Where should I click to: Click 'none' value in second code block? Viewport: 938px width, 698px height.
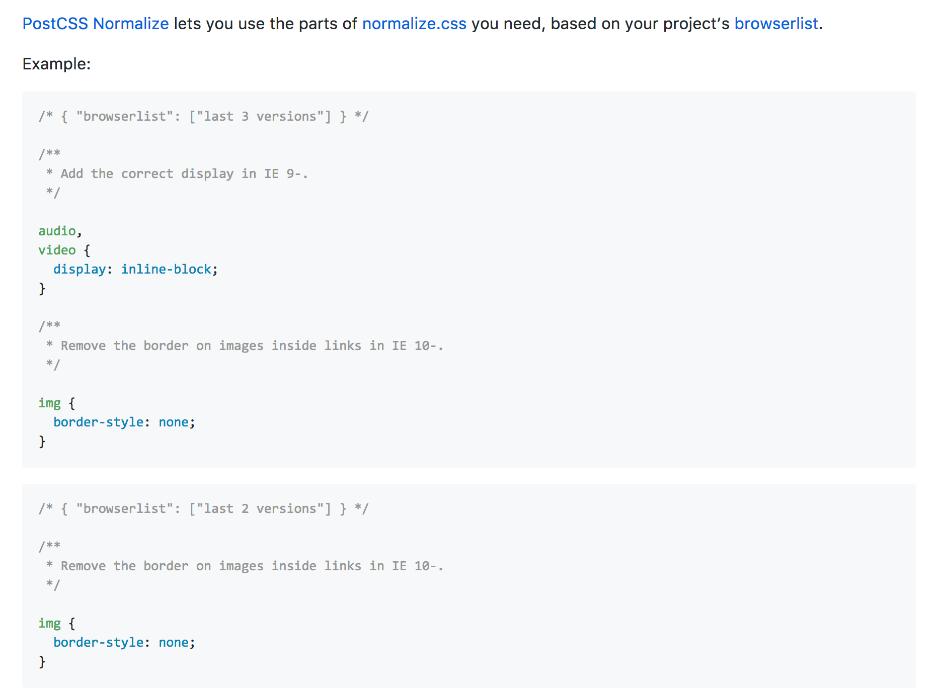pos(174,642)
